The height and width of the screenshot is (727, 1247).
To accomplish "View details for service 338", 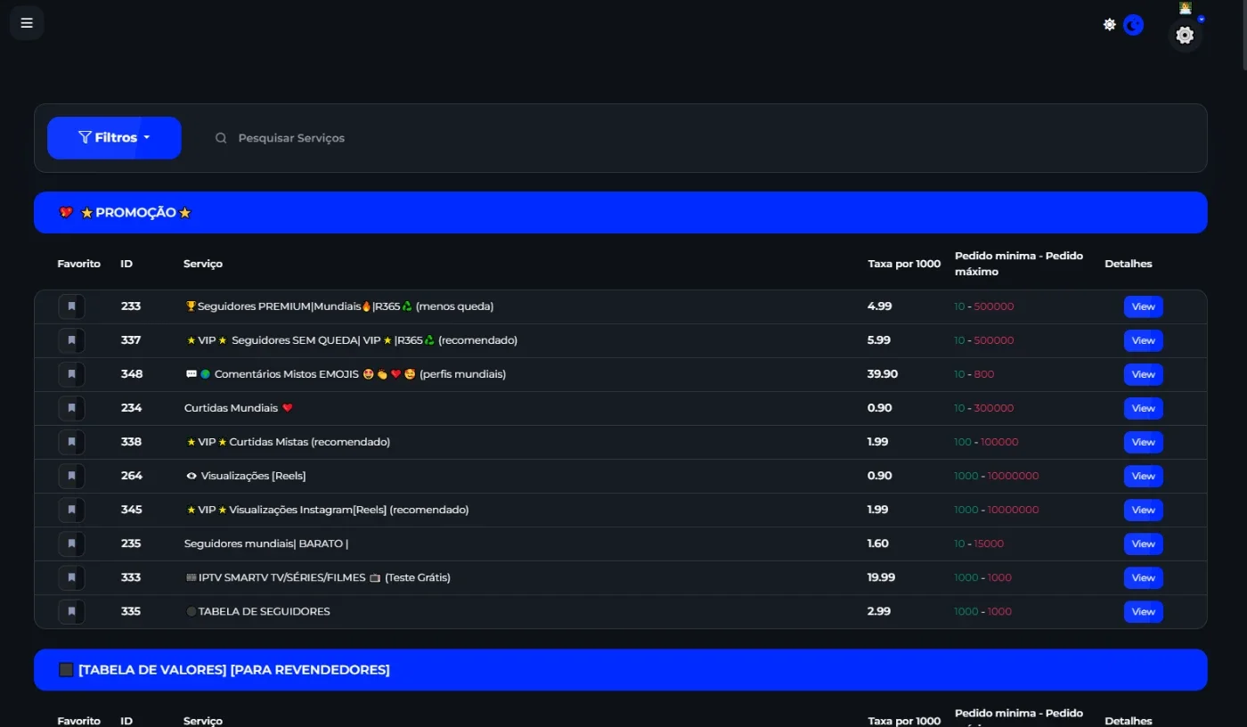I will pyautogui.click(x=1143, y=442).
